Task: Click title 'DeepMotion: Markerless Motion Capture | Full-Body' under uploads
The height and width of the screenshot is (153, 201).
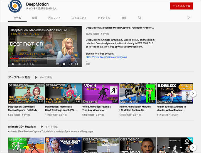Action: pyautogui.click(x=24, y=108)
